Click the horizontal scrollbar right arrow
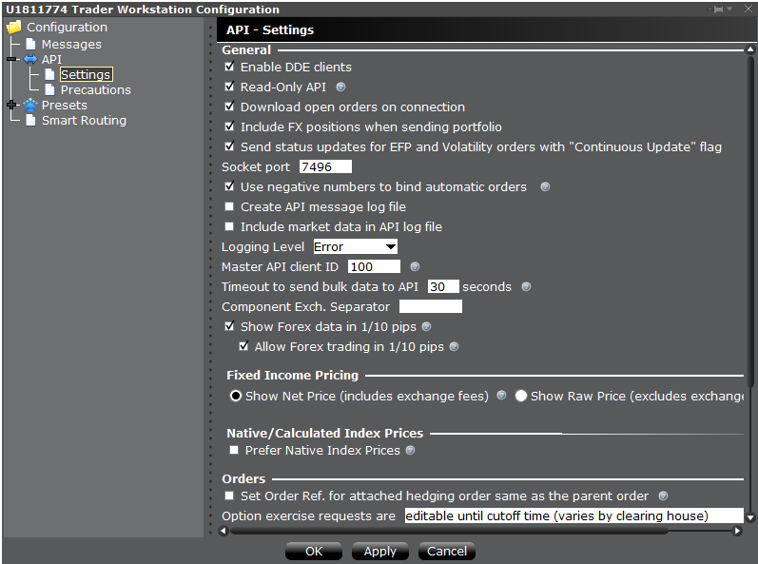 (x=738, y=531)
